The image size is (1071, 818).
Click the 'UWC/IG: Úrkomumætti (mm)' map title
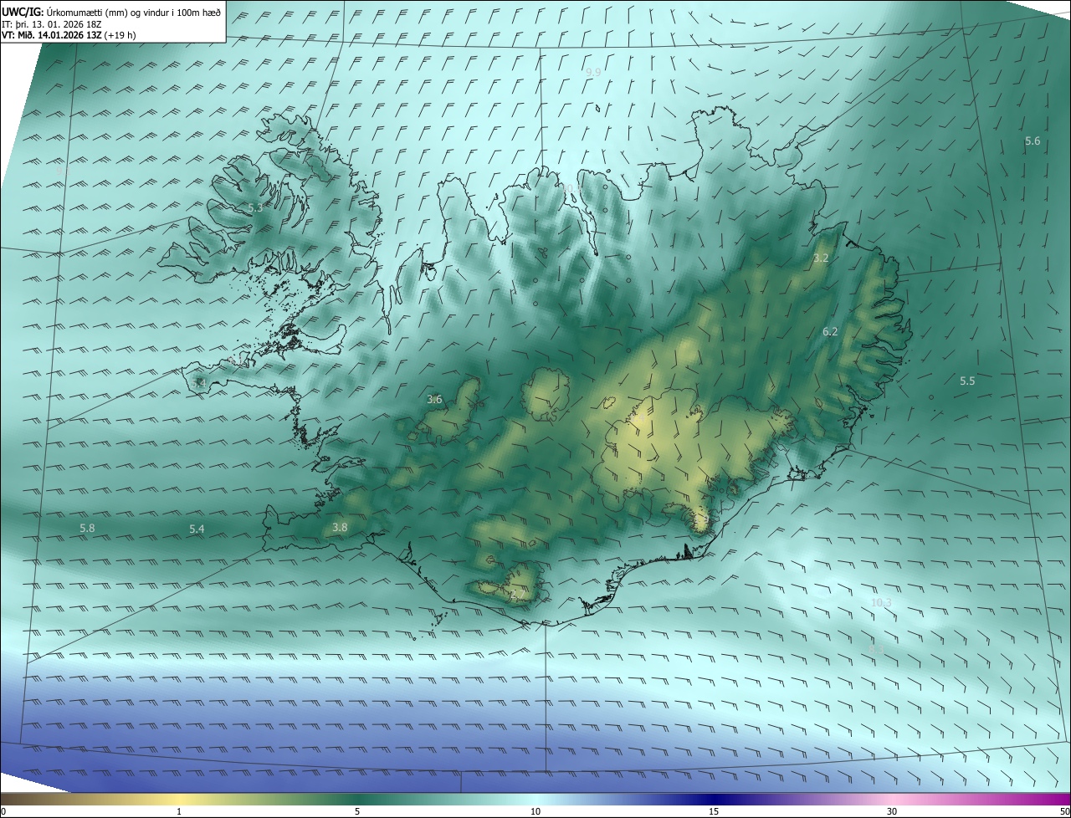click(111, 13)
